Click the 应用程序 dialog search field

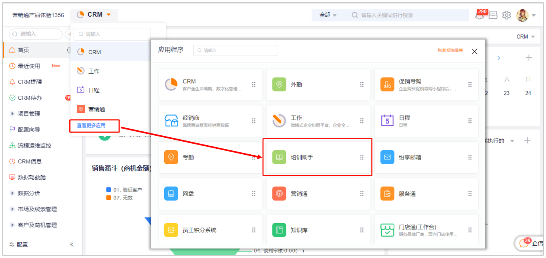coord(235,50)
